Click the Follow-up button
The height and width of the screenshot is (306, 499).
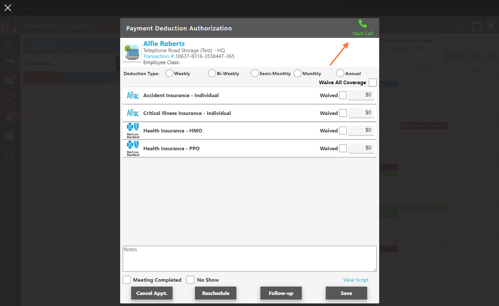coord(281,293)
